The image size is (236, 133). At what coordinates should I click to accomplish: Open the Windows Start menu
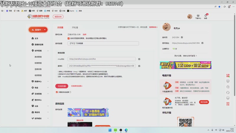tap(110, 130)
